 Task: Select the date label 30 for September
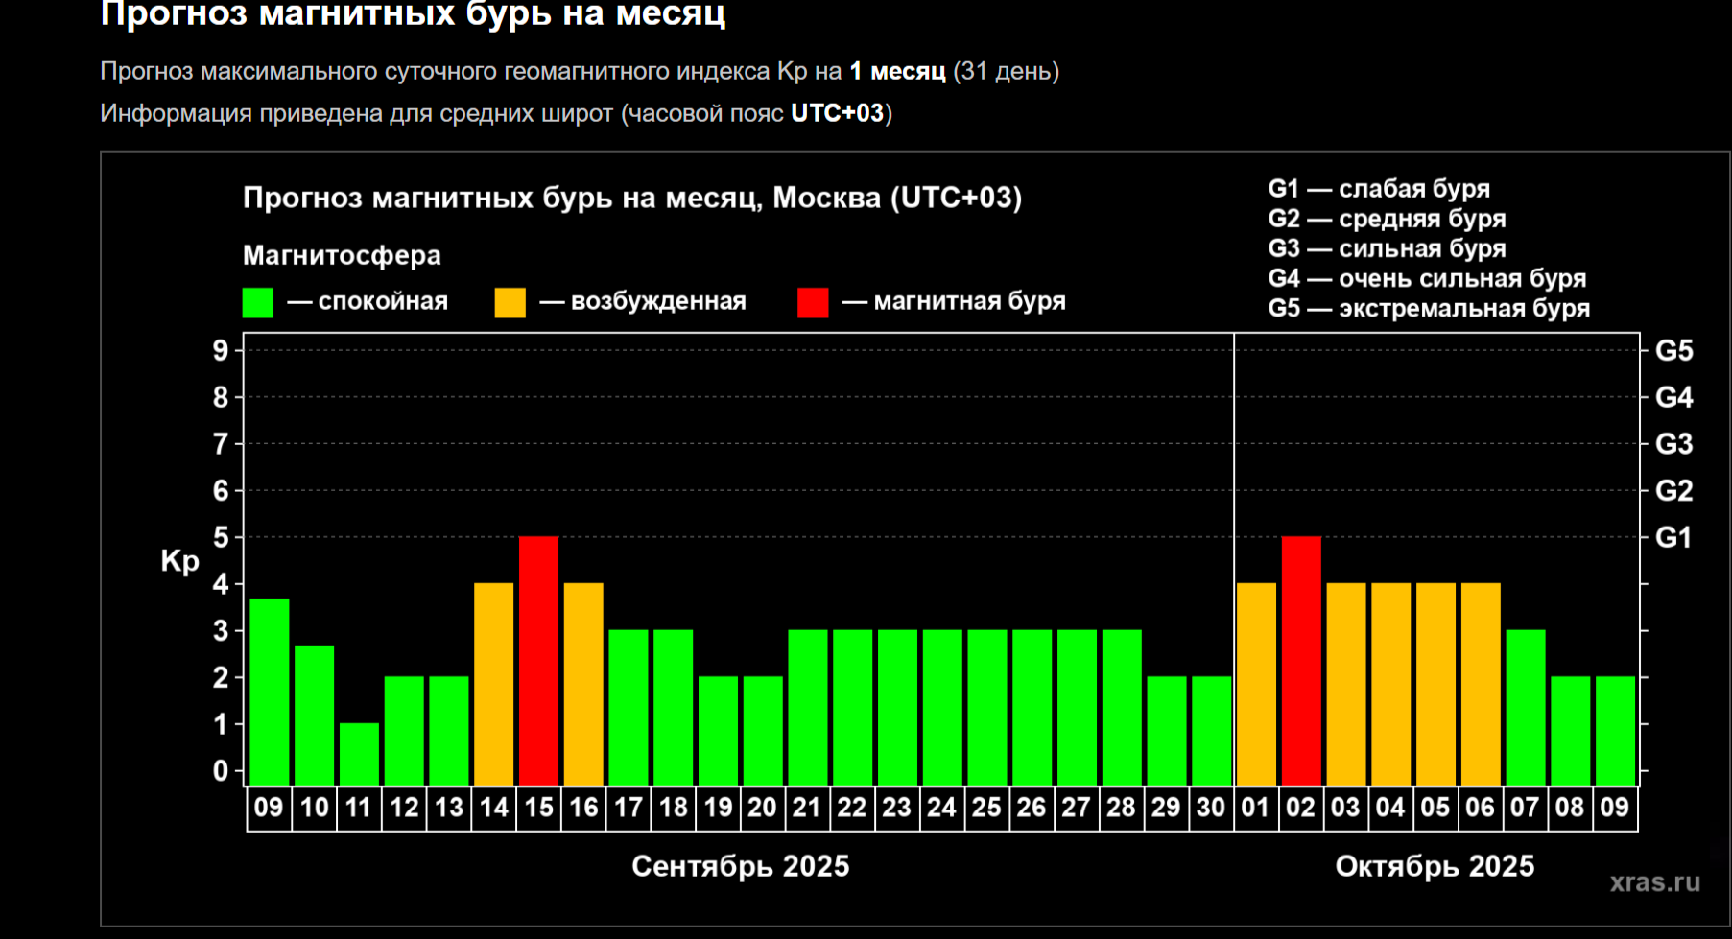pos(1210,808)
